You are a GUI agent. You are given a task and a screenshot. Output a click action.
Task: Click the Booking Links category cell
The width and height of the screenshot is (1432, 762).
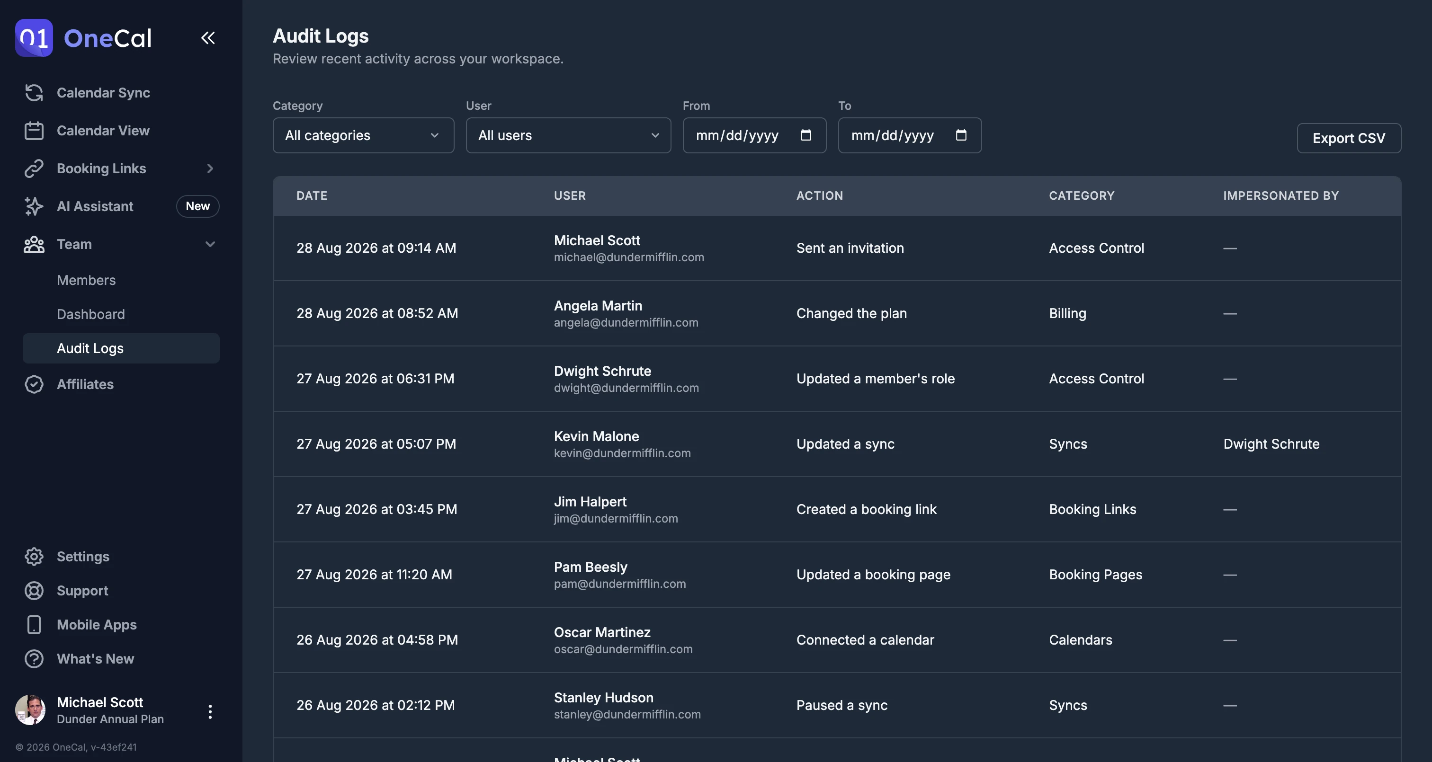pyautogui.click(x=1092, y=509)
